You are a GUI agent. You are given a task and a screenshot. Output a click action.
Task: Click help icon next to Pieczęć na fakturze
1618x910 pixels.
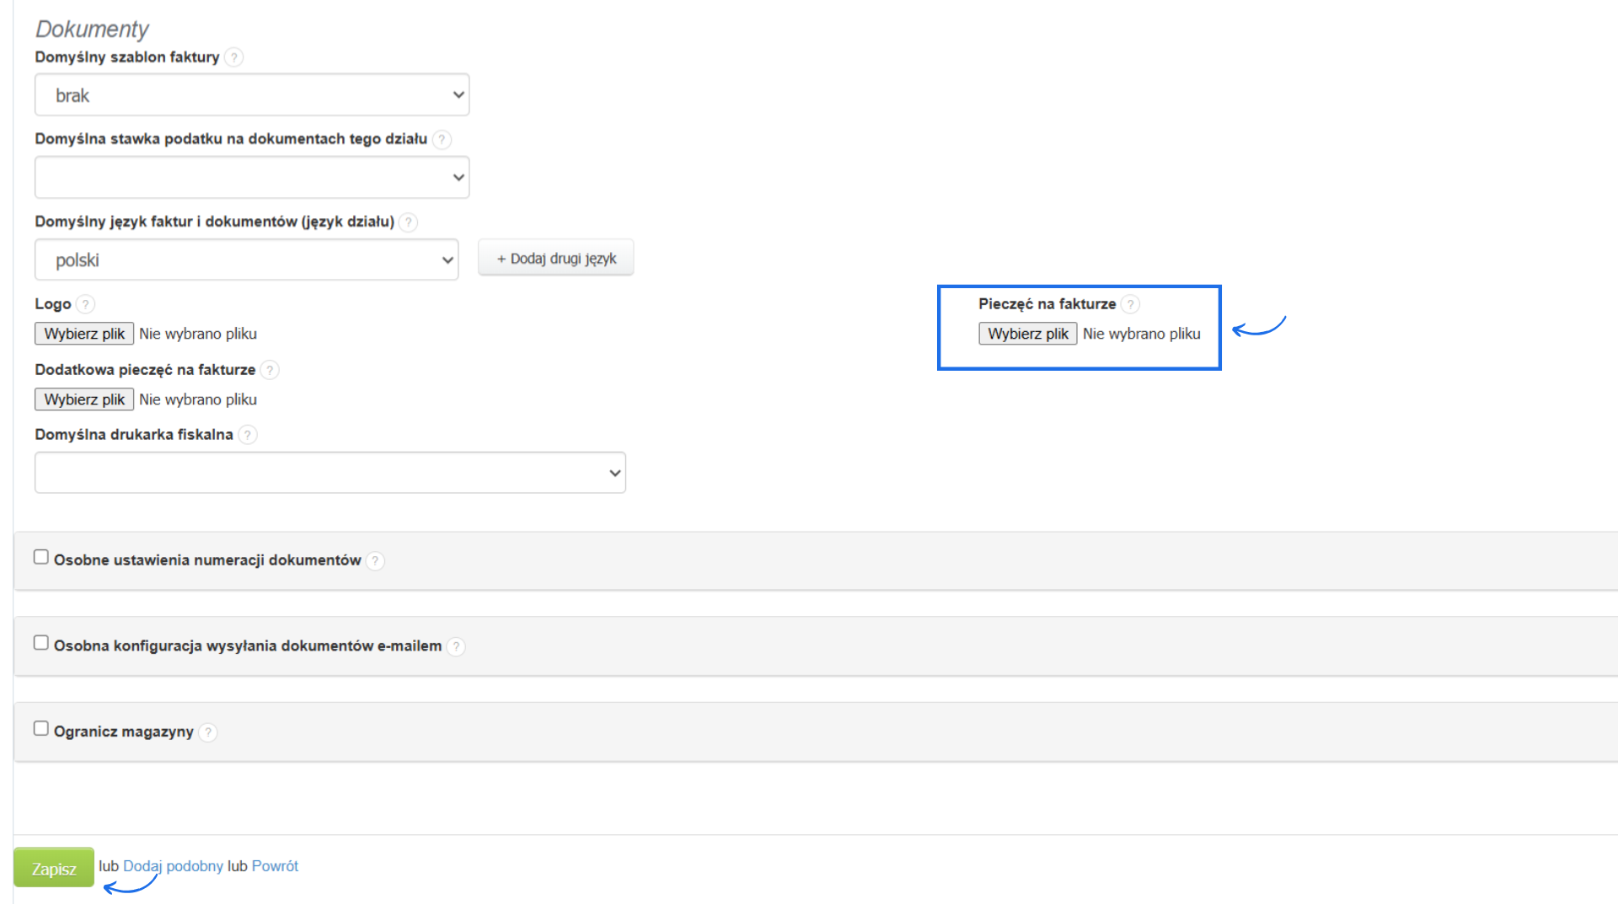(x=1130, y=304)
